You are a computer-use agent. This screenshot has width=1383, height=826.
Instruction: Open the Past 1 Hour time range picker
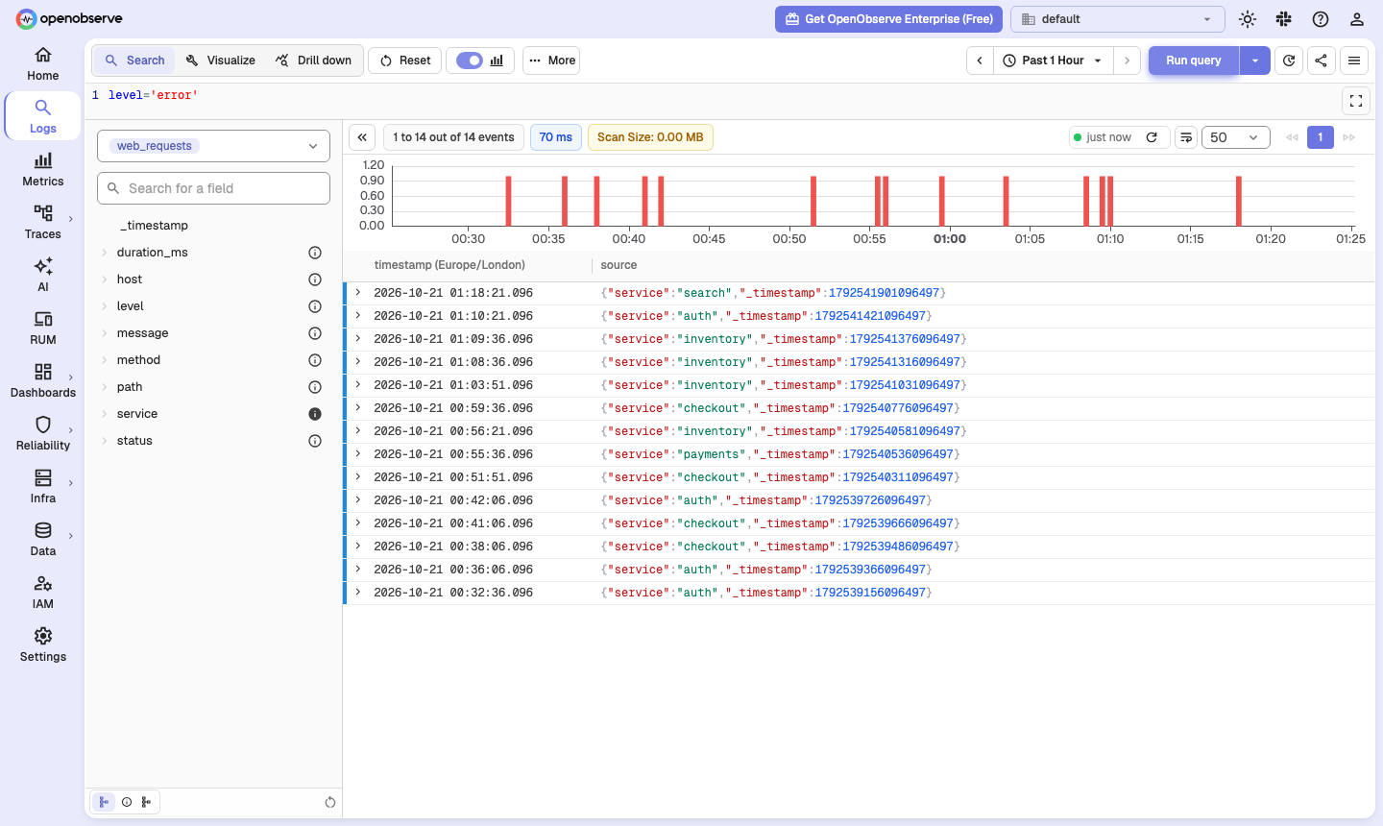pyautogui.click(x=1054, y=61)
